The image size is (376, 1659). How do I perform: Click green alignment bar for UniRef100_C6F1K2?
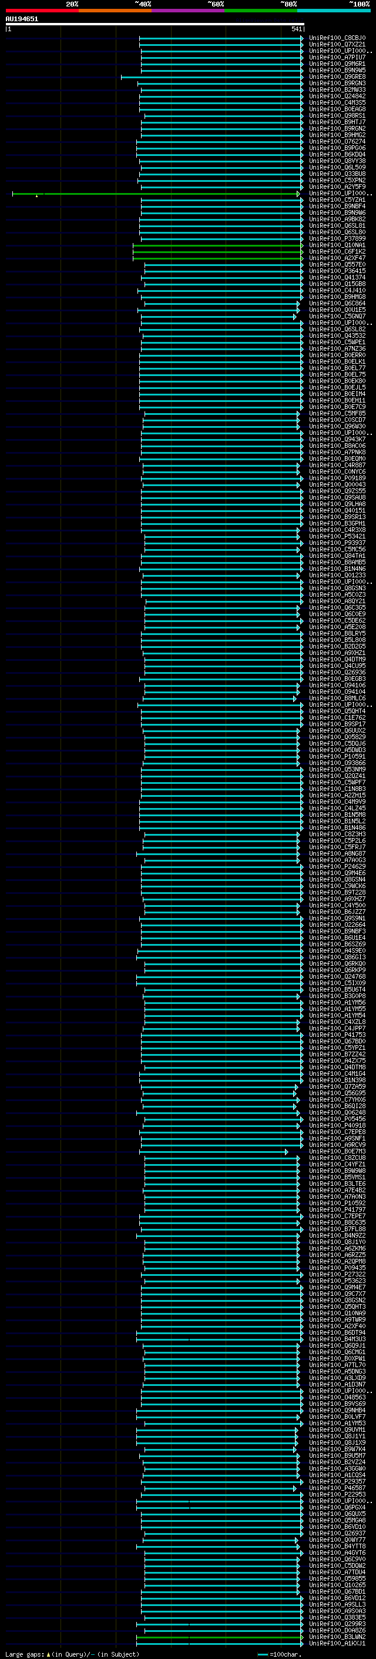(218, 252)
